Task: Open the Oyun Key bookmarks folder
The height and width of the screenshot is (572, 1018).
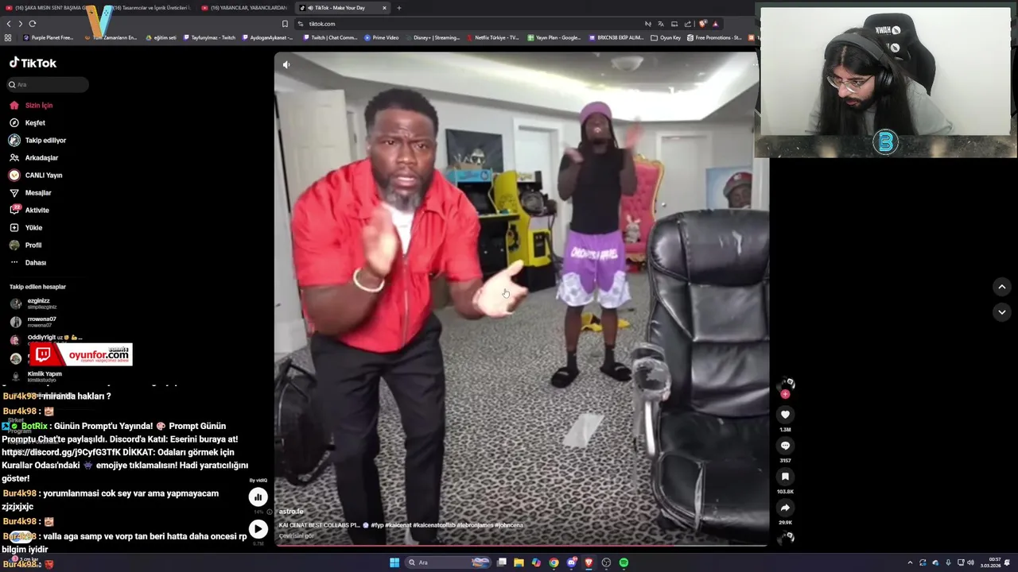Action: tap(666, 37)
